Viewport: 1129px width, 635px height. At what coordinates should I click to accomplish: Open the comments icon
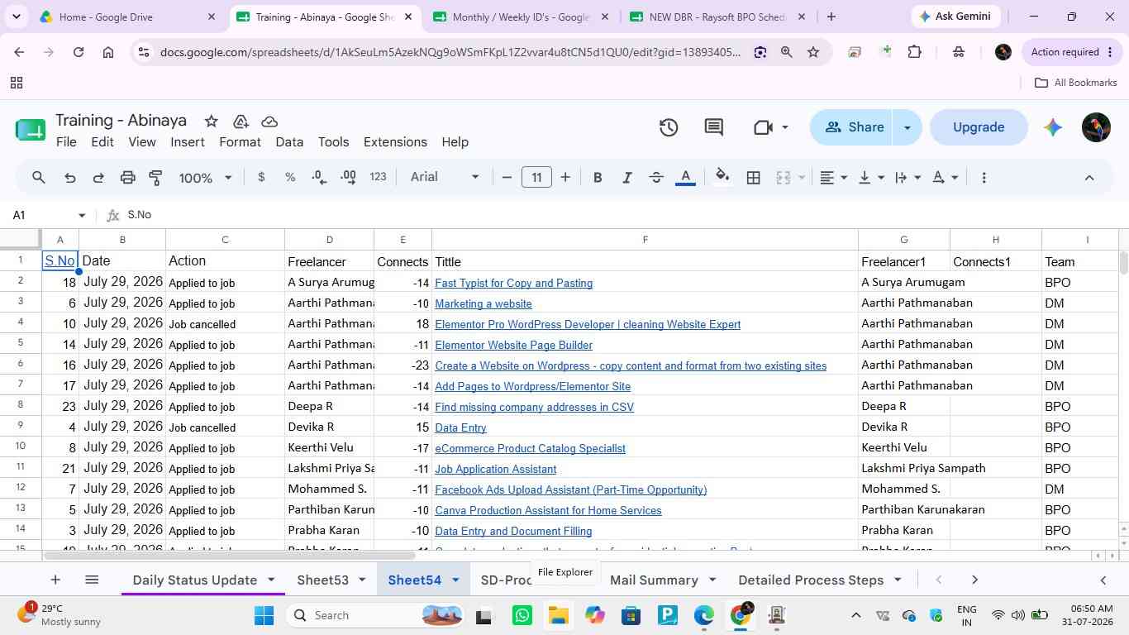pos(714,127)
